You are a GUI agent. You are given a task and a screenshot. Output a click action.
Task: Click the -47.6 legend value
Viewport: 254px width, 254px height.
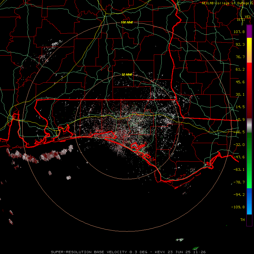[239, 157]
